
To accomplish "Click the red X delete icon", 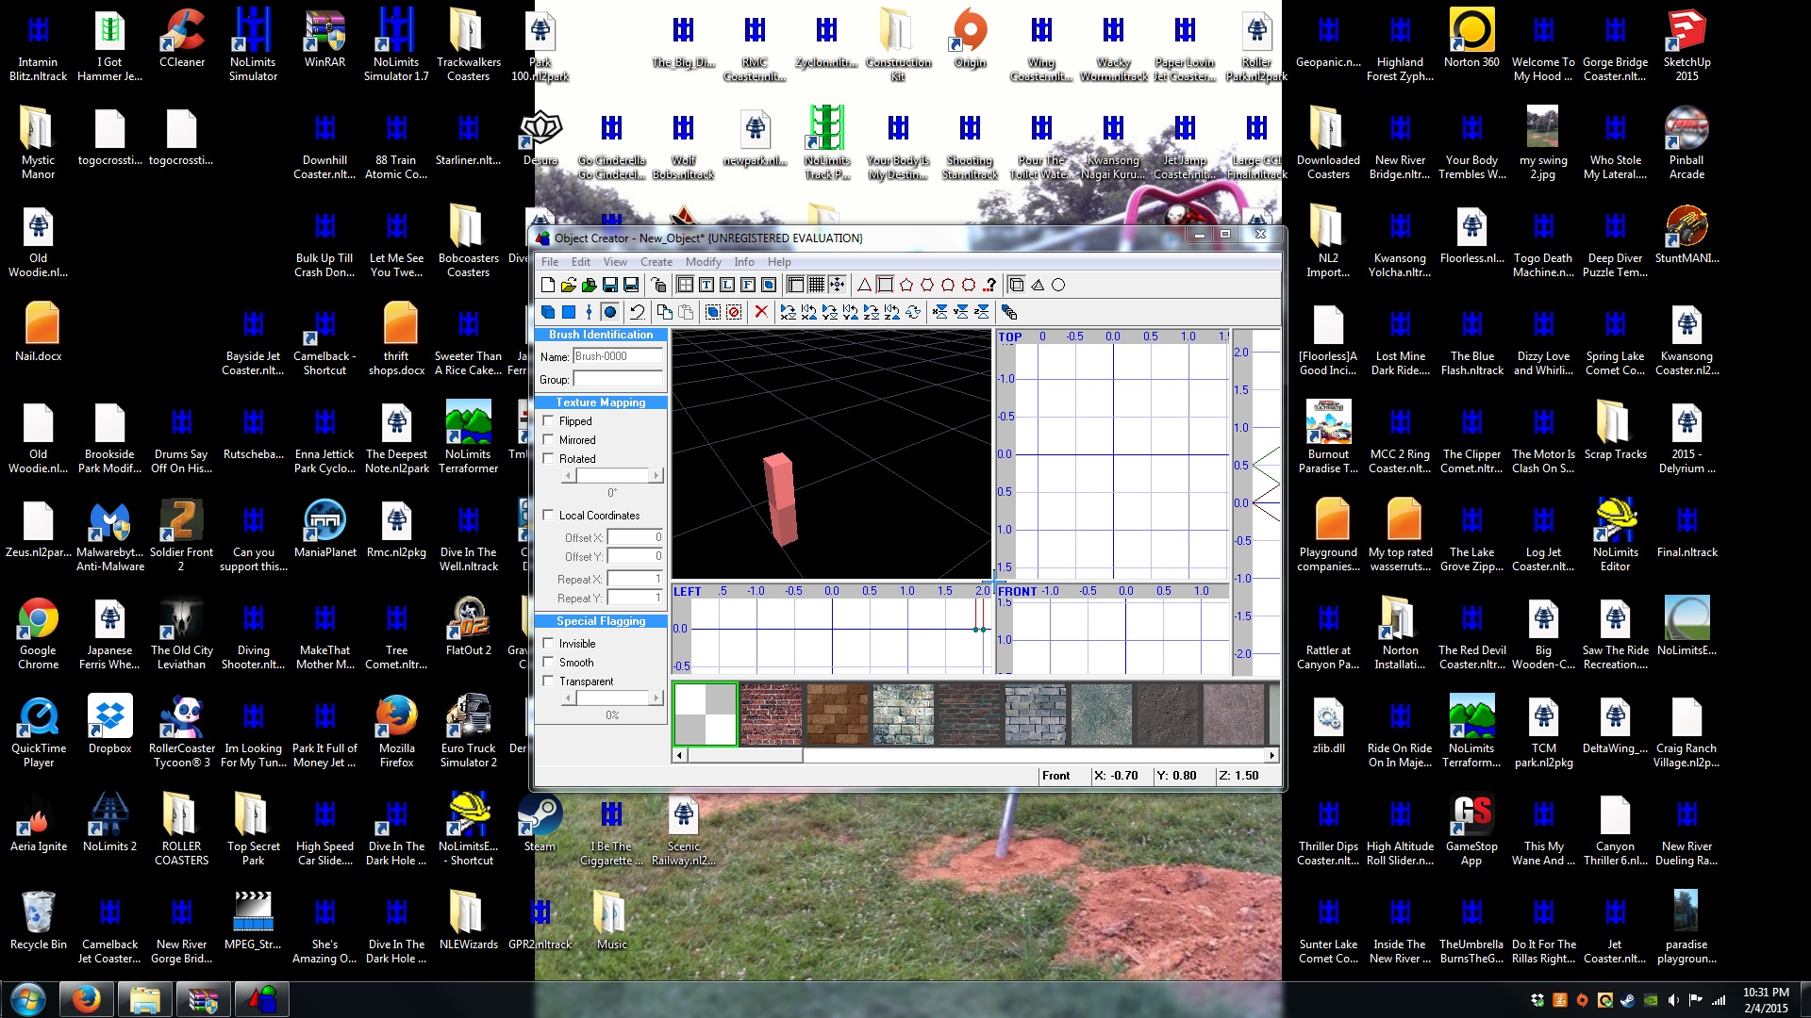I will pyautogui.click(x=761, y=312).
